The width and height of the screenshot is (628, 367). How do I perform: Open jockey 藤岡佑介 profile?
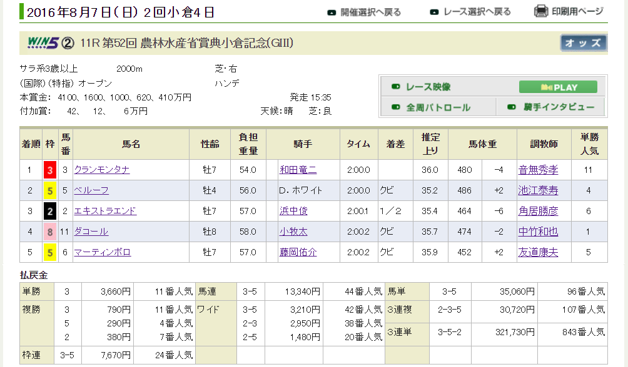point(298,253)
